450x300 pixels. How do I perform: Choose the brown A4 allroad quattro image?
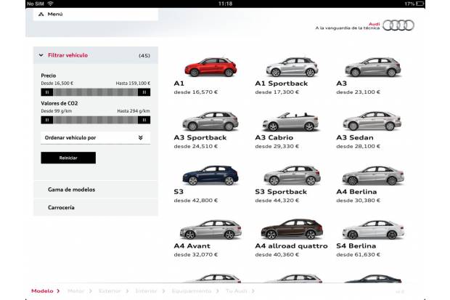pos(292,230)
